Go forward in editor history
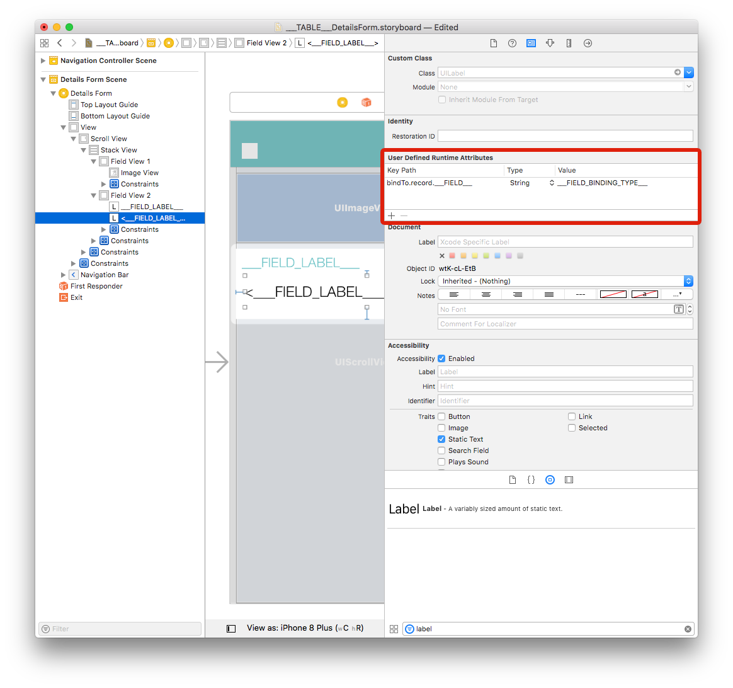733x688 pixels. coord(74,43)
